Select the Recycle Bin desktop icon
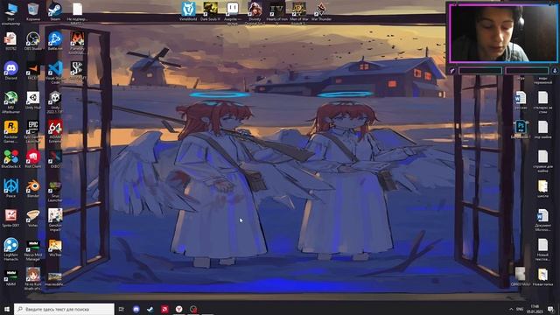560x315 pixels. 33,11
